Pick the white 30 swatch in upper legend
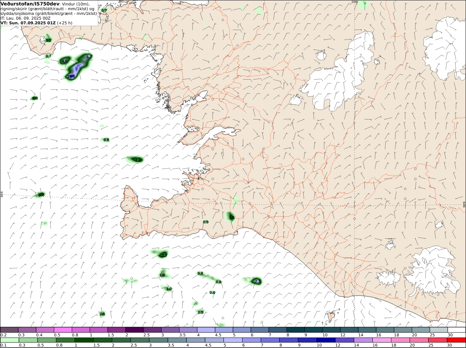 tap(457, 330)
